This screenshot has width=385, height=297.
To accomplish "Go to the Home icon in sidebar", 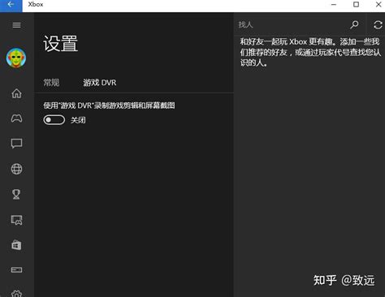I will 16,93.
